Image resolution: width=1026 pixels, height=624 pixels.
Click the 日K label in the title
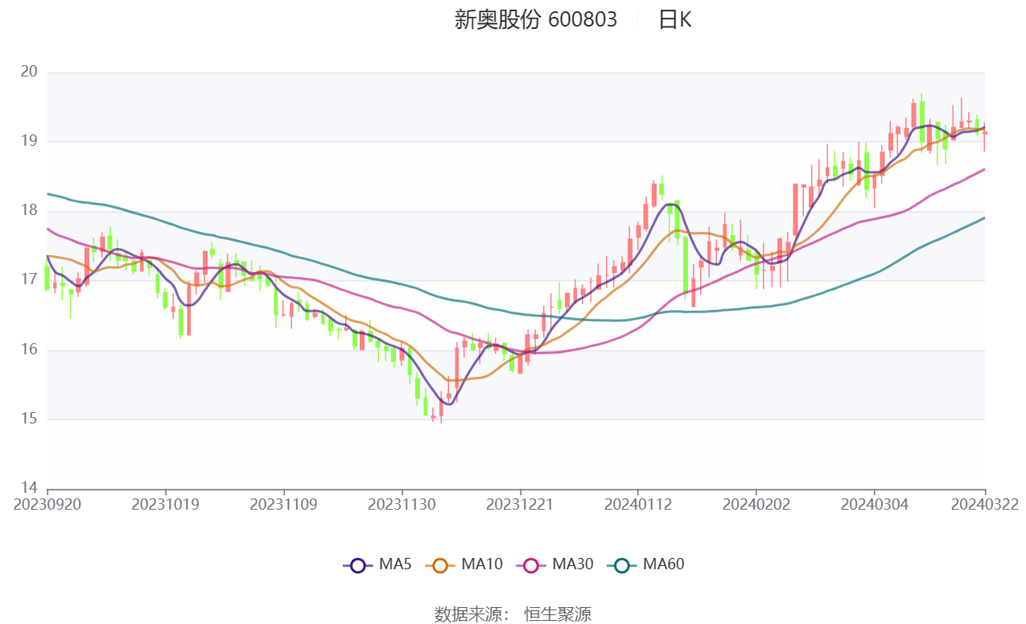pyautogui.click(x=674, y=20)
